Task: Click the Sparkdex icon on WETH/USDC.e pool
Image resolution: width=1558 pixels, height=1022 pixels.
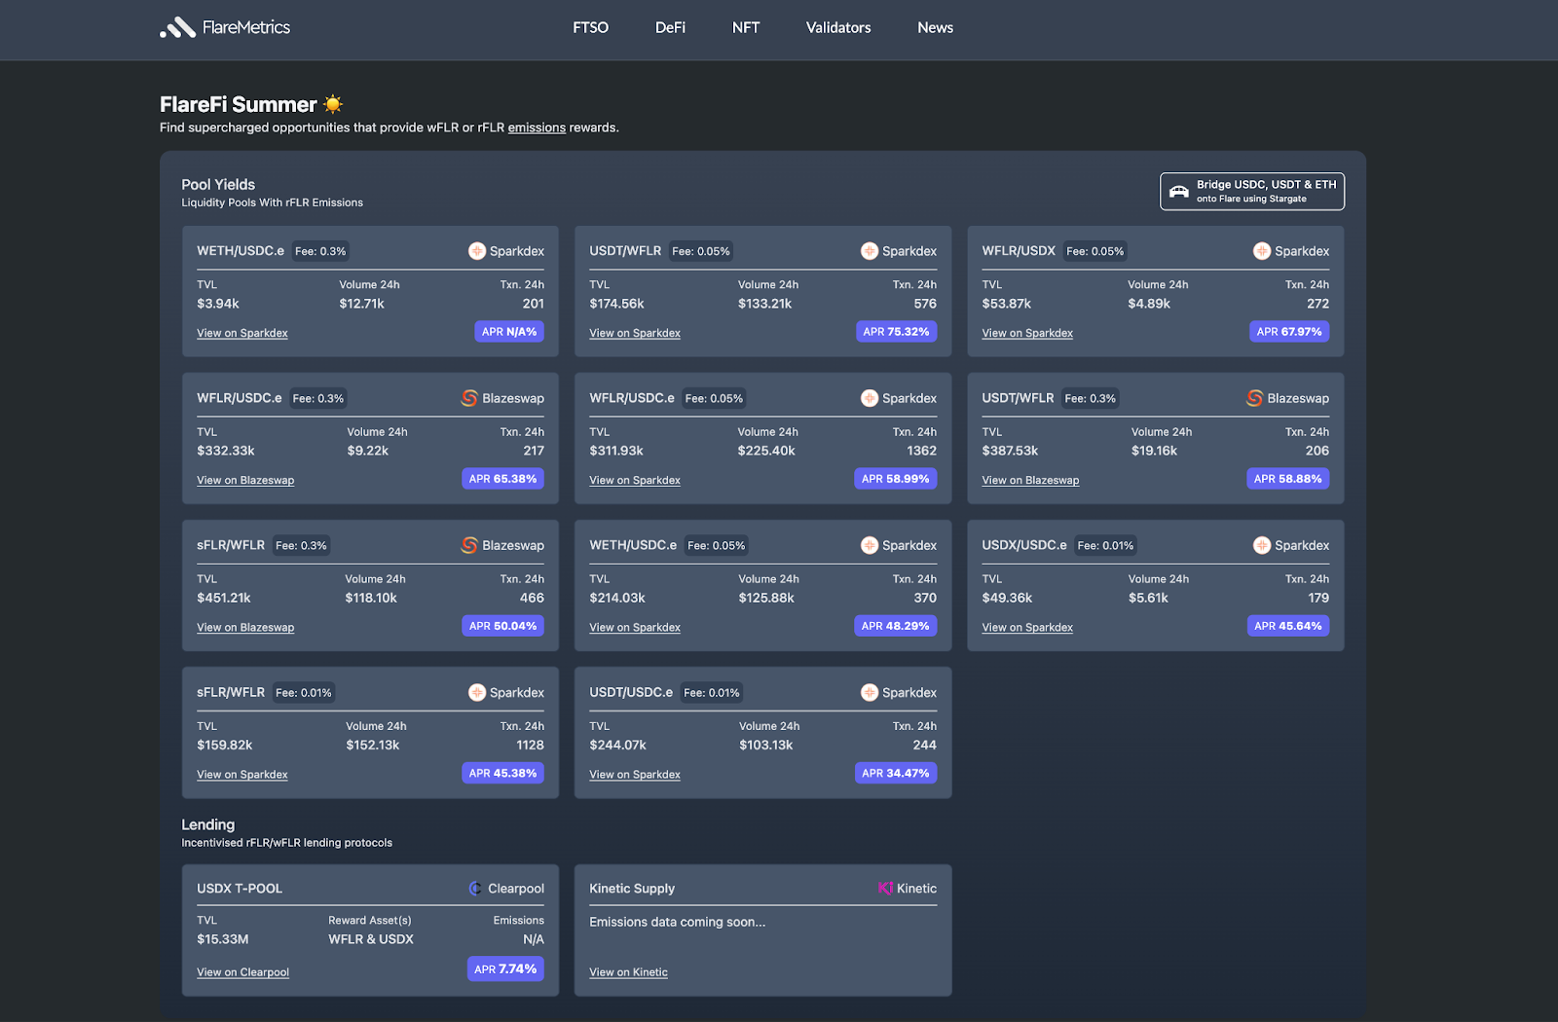Action: [x=477, y=250]
